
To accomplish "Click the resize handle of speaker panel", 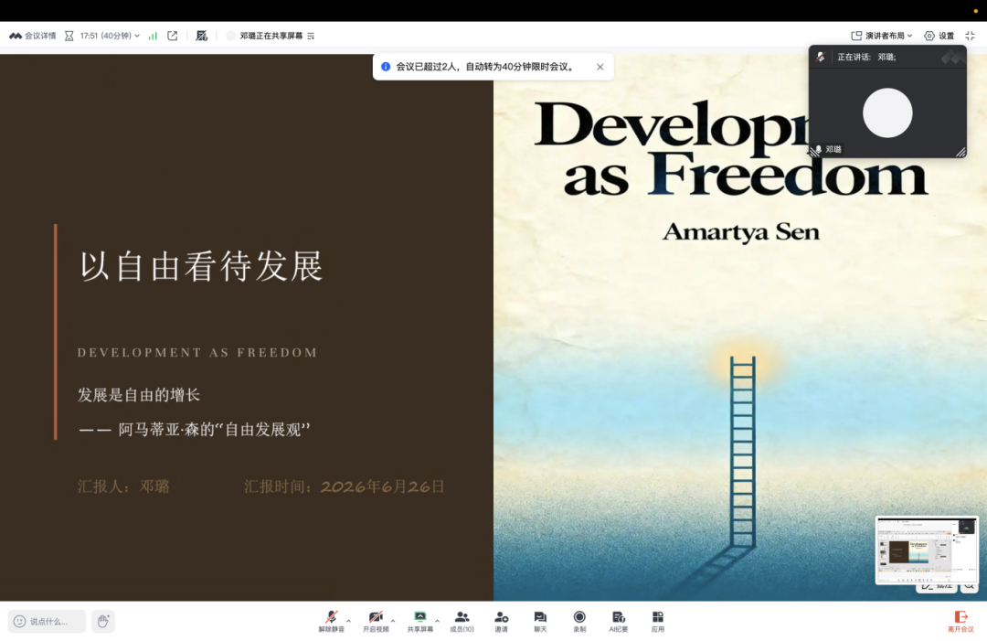I will 960,152.
